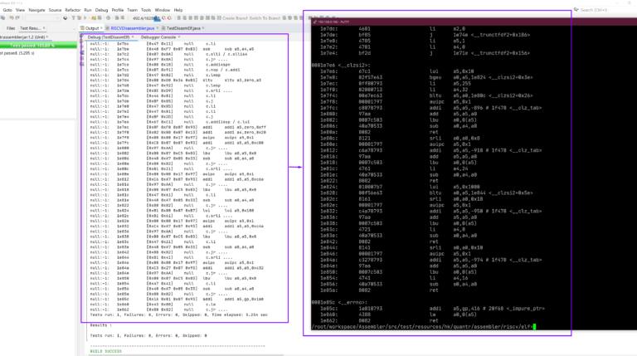Viewport: 637px width, 356px height.
Task: Click the Profile Project icon
Action: point(108,18)
